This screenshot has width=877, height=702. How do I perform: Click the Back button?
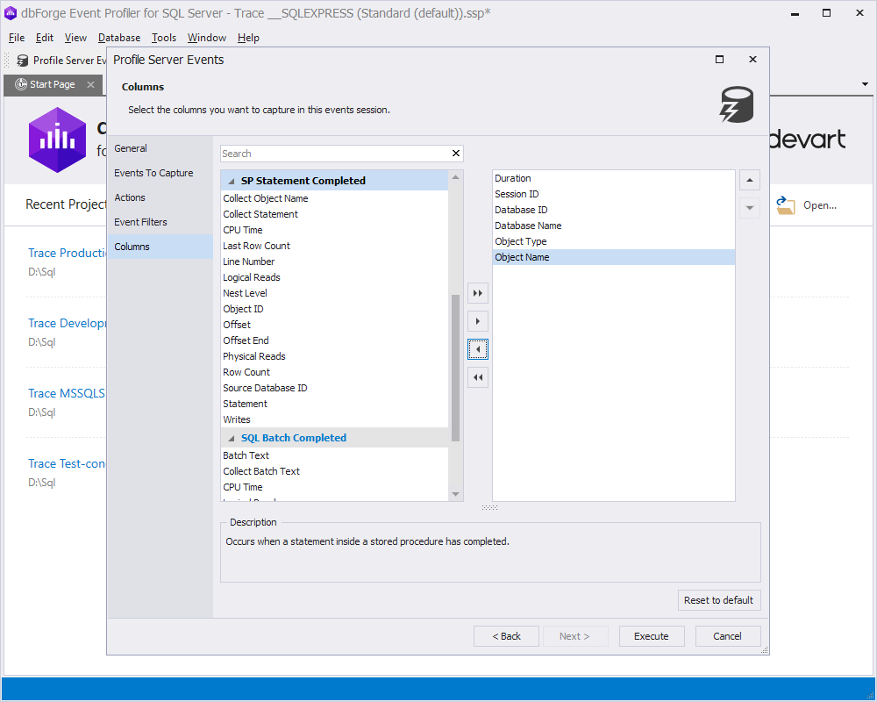[x=506, y=636]
